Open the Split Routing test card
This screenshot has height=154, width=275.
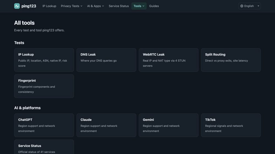pos(231,60)
